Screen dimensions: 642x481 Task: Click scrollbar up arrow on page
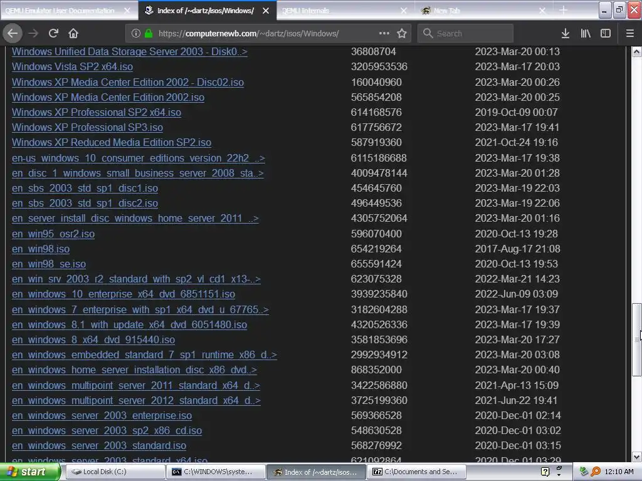(x=637, y=51)
